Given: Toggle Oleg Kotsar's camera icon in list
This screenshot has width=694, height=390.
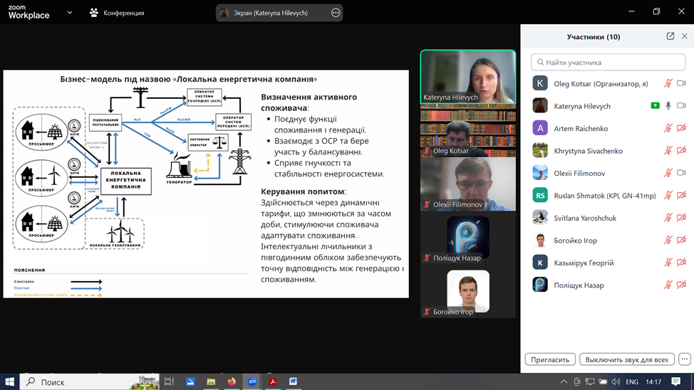Looking at the screenshot, I should pos(681,83).
